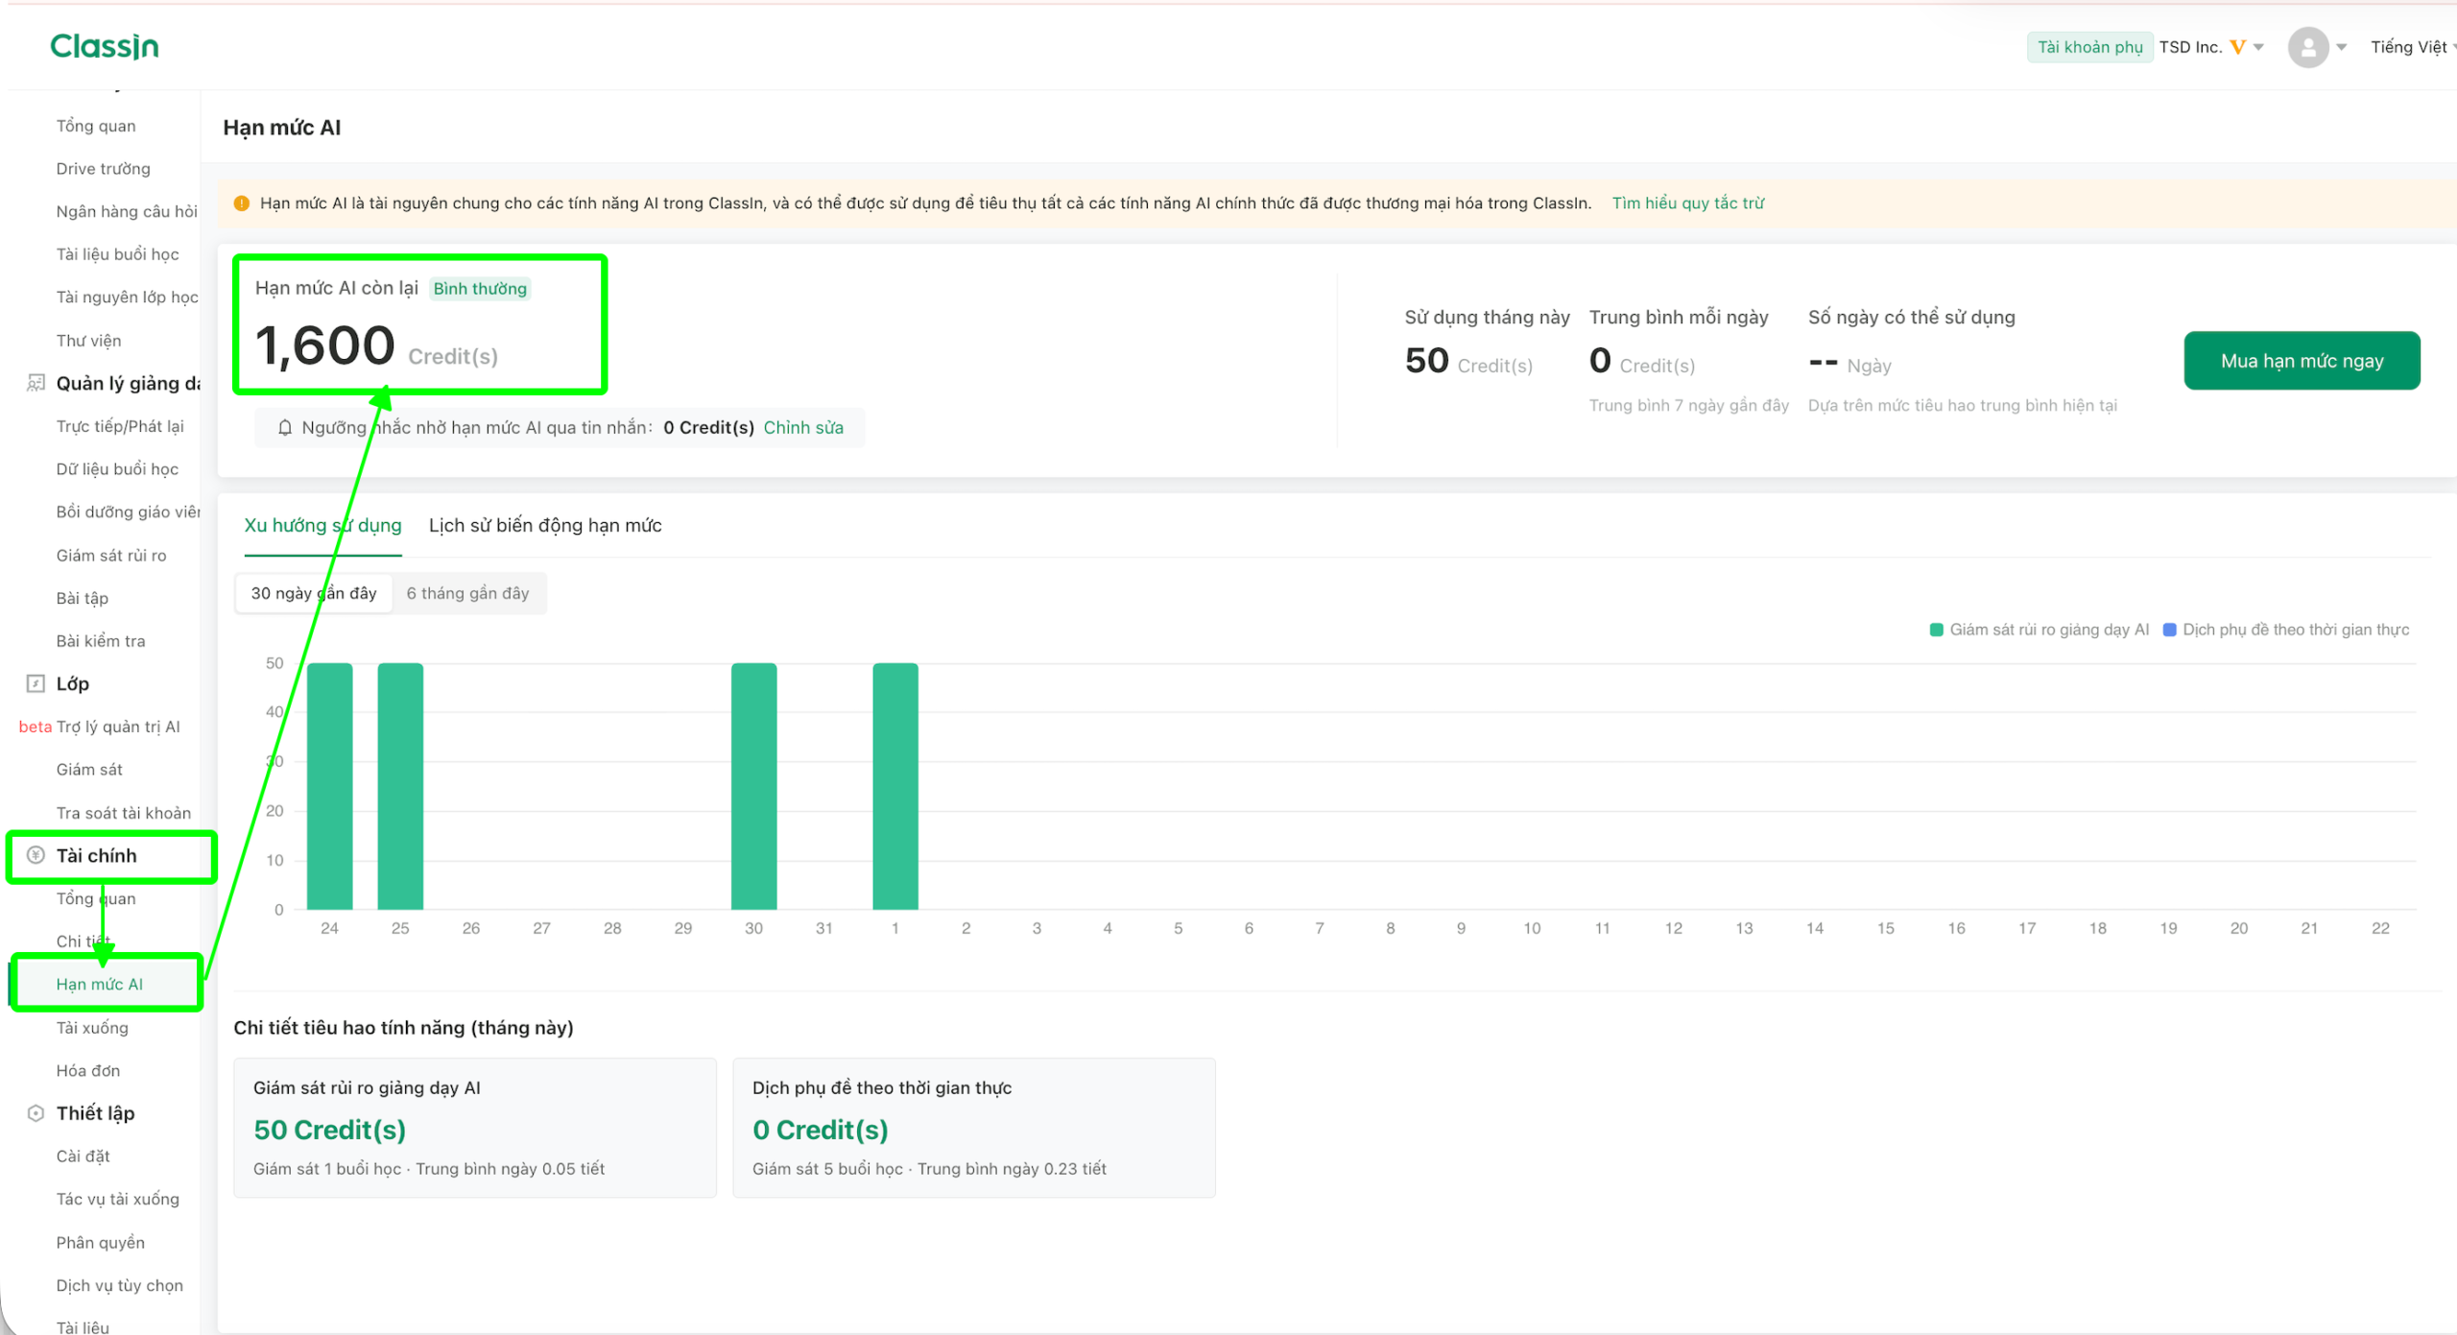Click the Tài chính currency icon
Screen dimensions: 2457x1335
(x=36, y=855)
